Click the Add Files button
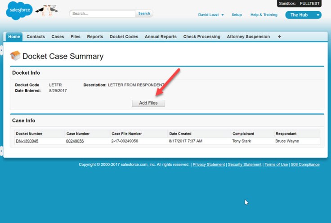Image resolution: width=331 pixels, height=223 pixels. [x=148, y=103]
